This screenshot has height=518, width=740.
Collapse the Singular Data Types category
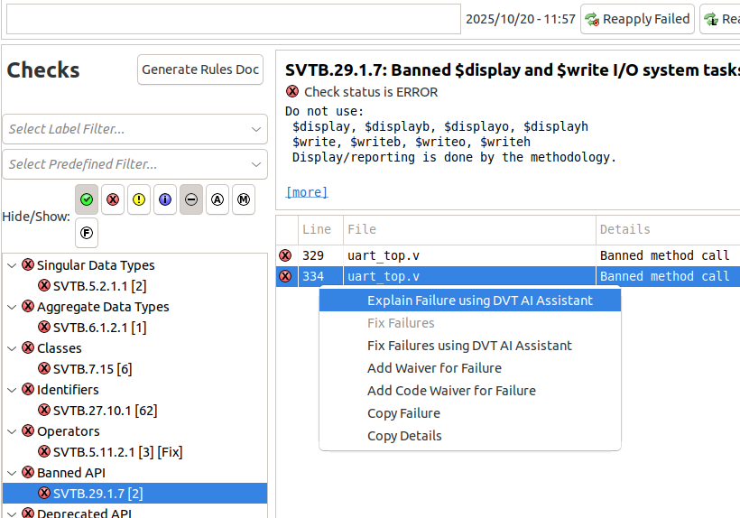[12, 265]
